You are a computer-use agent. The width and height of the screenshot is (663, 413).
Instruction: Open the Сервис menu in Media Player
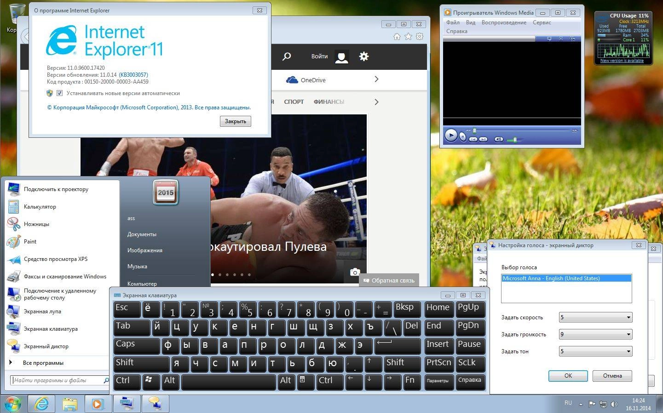point(542,23)
